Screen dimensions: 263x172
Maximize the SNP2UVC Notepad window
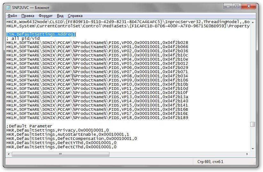click(236, 6)
